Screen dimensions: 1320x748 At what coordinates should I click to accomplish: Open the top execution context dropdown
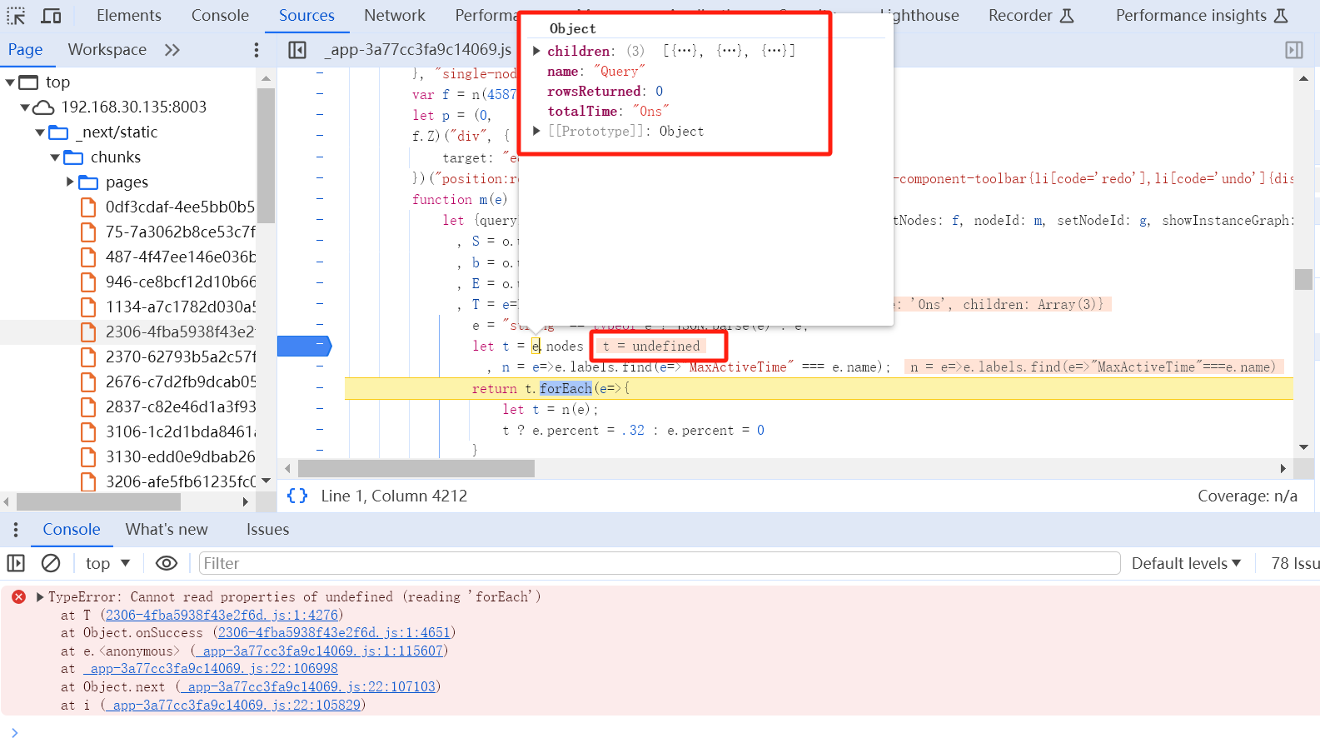pyautogui.click(x=107, y=563)
